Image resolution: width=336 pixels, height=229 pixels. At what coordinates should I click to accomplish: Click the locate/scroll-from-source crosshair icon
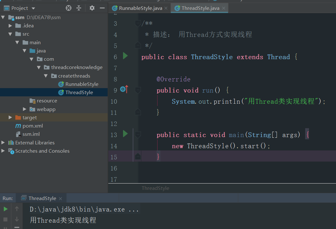pos(69,8)
